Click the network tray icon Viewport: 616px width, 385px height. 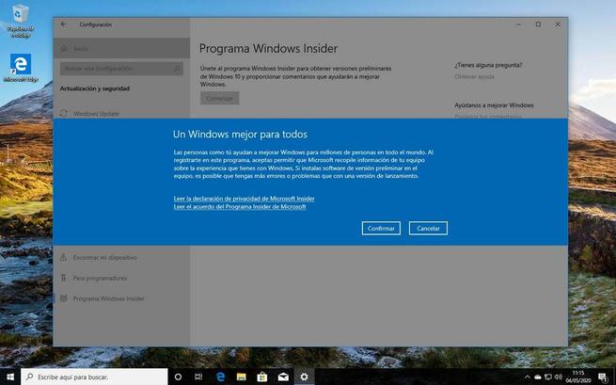pyautogui.click(x=548, y=377)
